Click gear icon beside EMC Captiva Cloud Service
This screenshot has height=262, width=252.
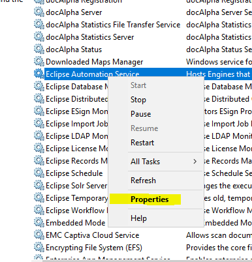point(39,235)
